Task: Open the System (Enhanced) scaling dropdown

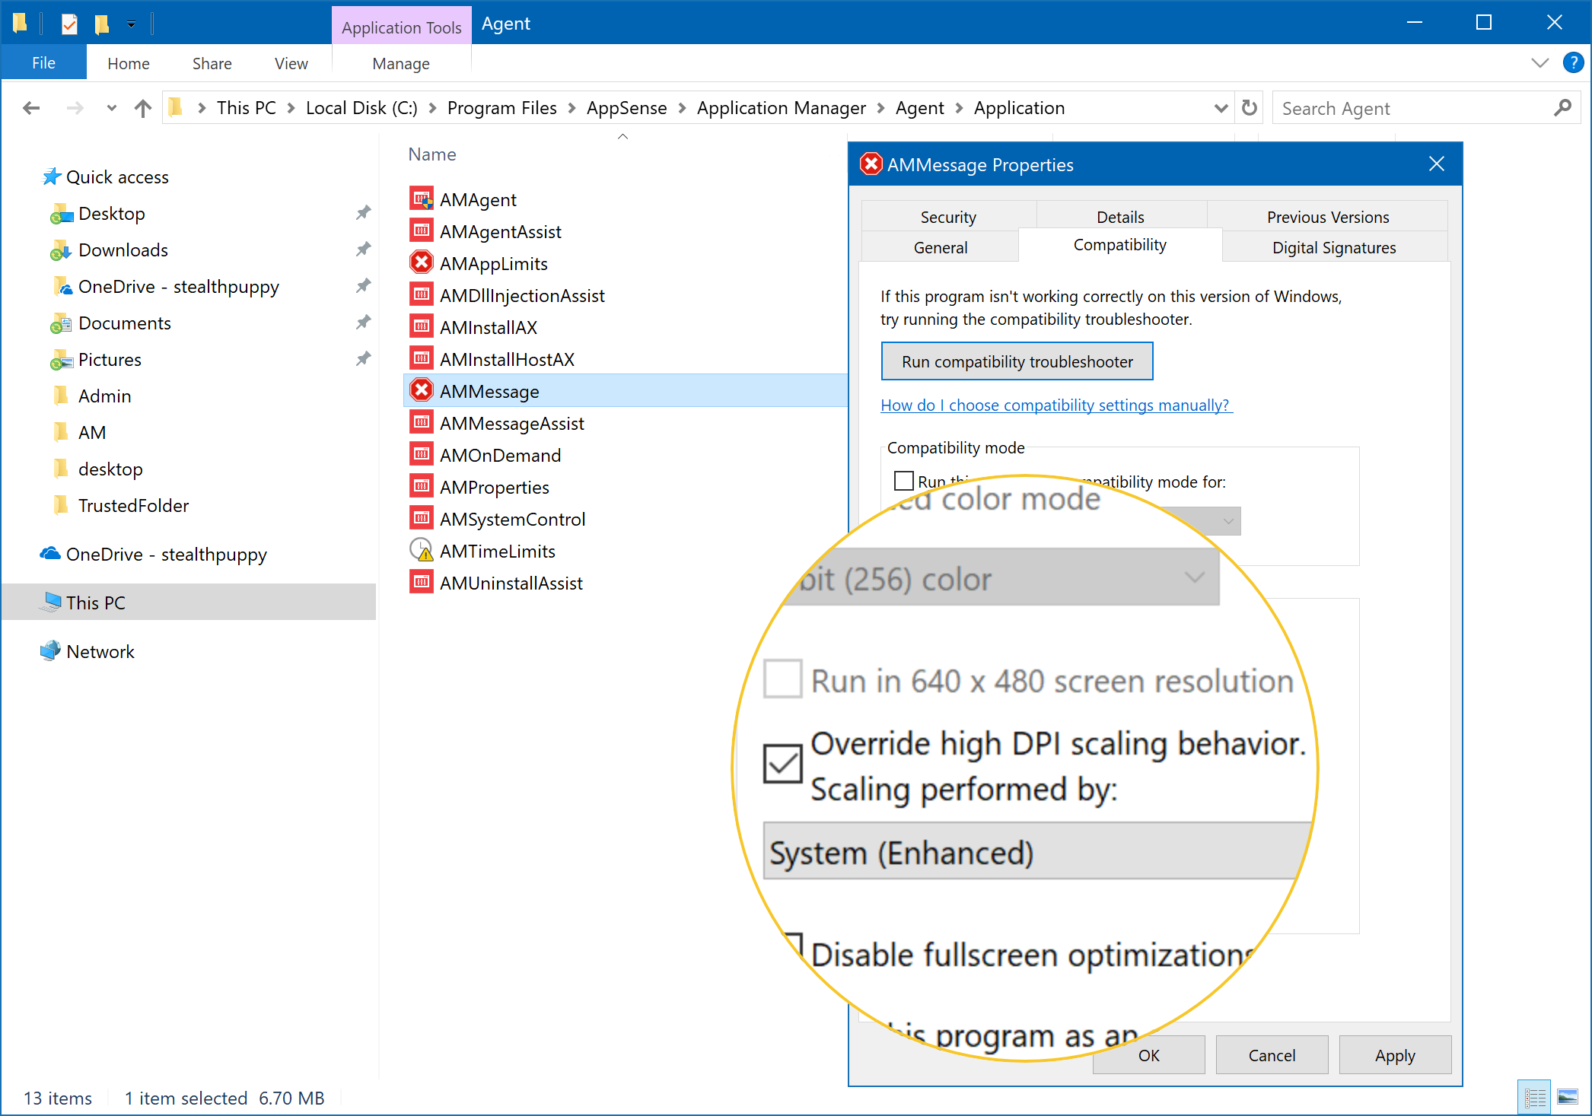Action: [x=1038, y=851]
